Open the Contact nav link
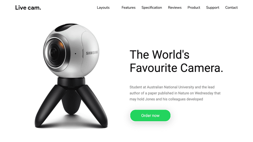253x142 pixels. coord(231,8)
